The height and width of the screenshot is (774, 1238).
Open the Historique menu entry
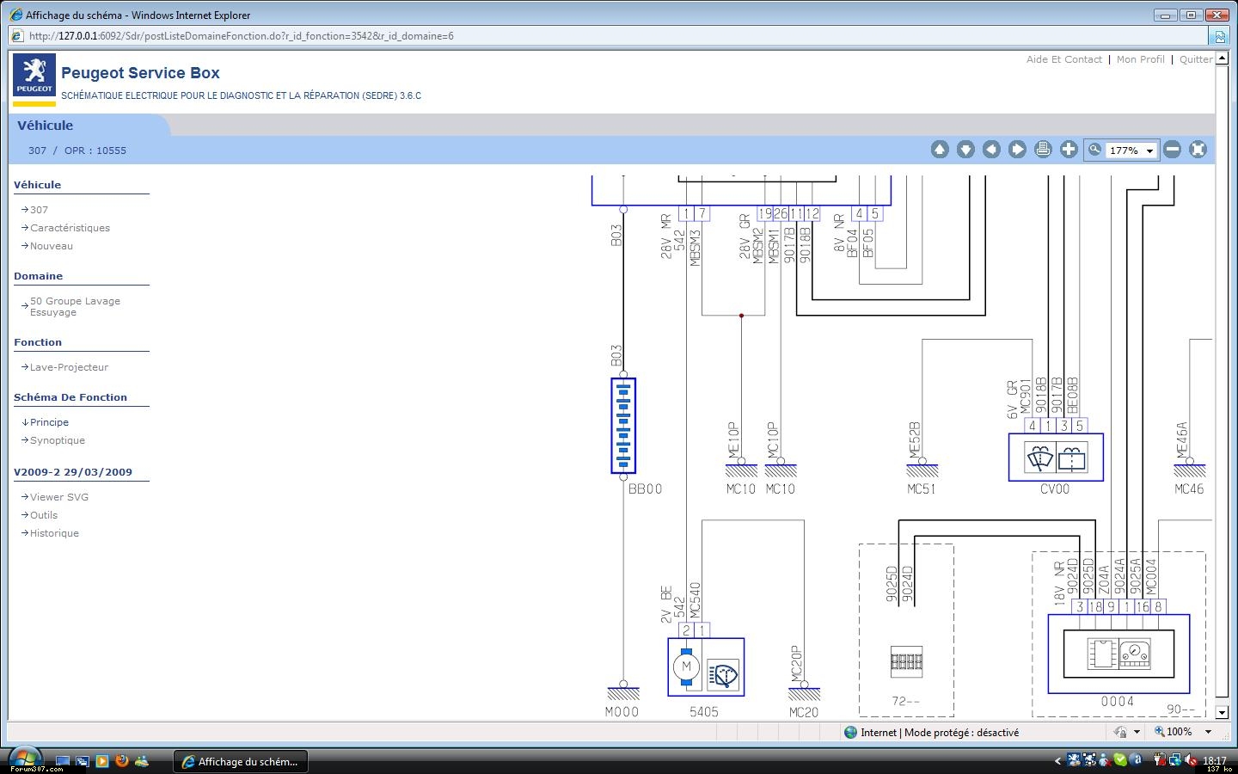(54, 533)
